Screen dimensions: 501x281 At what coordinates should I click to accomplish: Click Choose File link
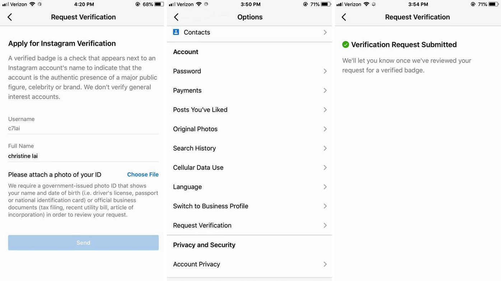(x=143, y=175)
